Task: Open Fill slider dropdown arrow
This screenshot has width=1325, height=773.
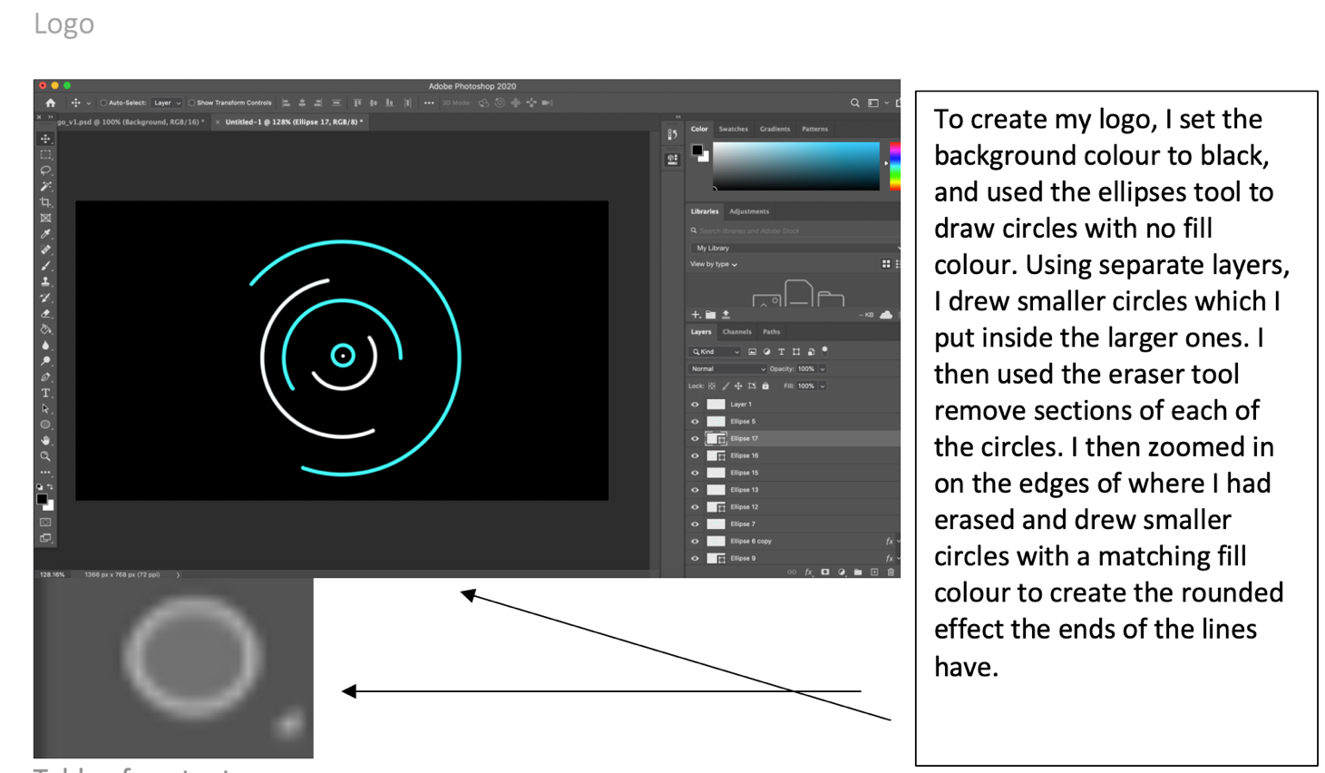Action: 823,386
